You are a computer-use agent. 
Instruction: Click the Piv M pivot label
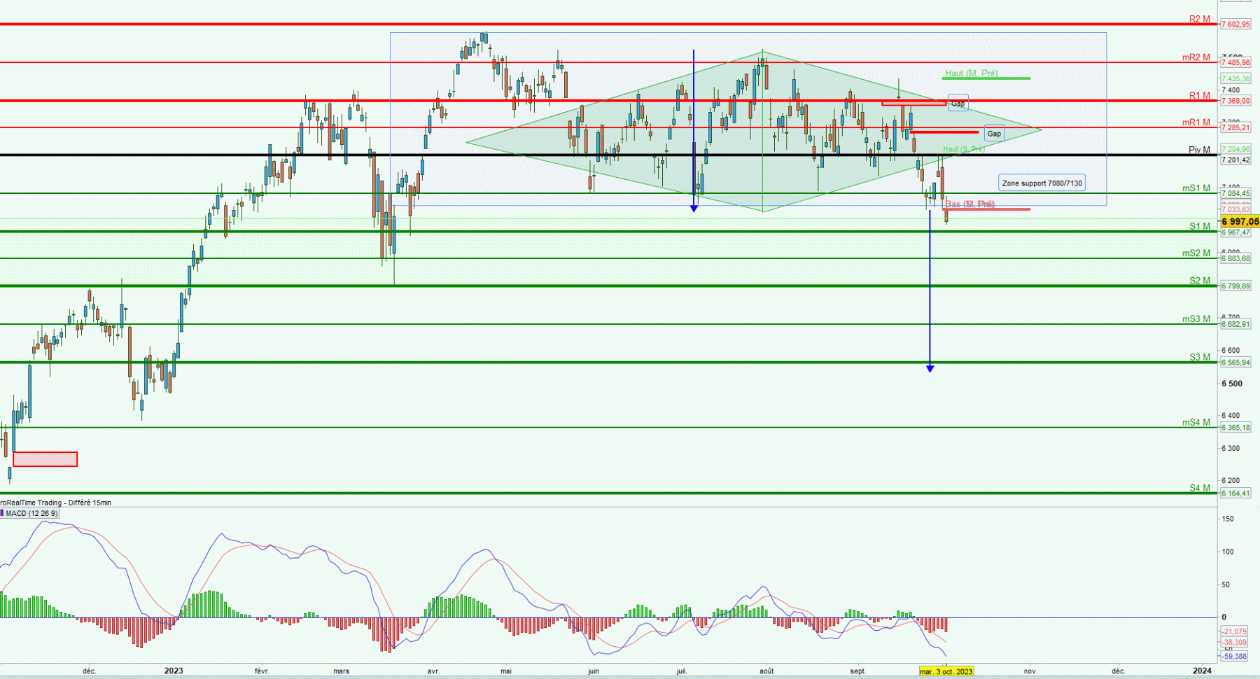point(1199,150)
